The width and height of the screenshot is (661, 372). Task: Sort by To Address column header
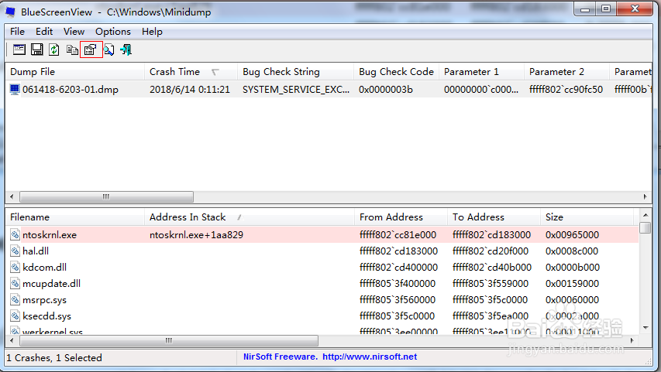point(494,217)
